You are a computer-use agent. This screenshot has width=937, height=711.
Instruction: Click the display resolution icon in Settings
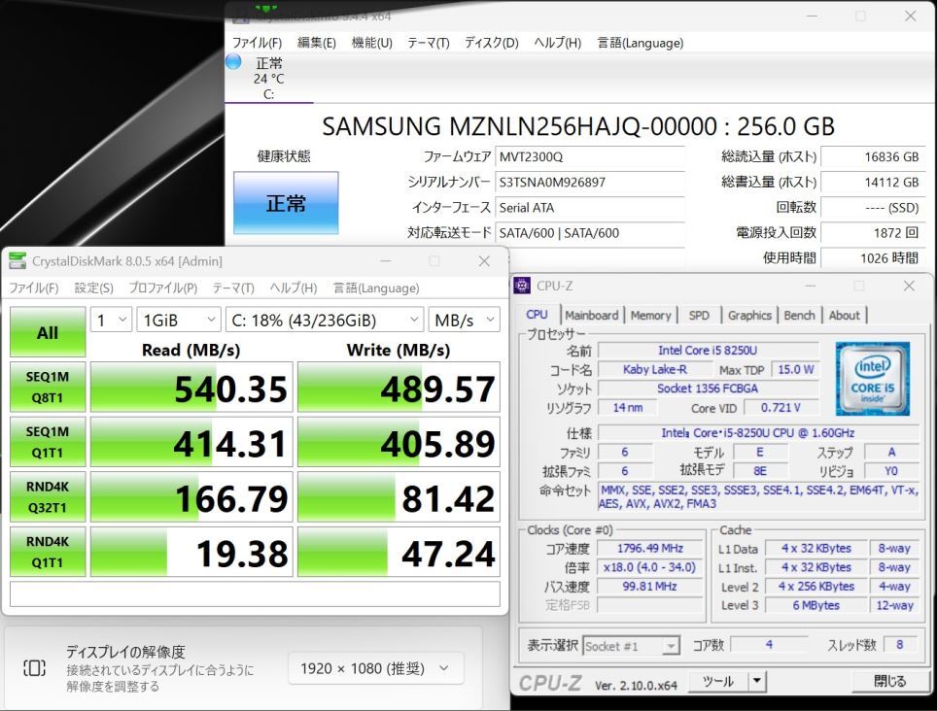[x=34, y=667]
